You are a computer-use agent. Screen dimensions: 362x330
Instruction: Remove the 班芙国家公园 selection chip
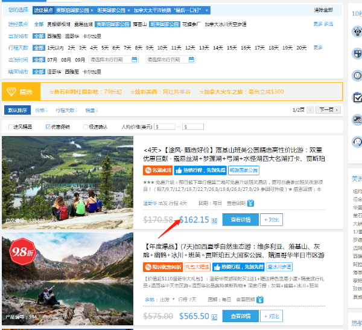click(x=129, y=10)
